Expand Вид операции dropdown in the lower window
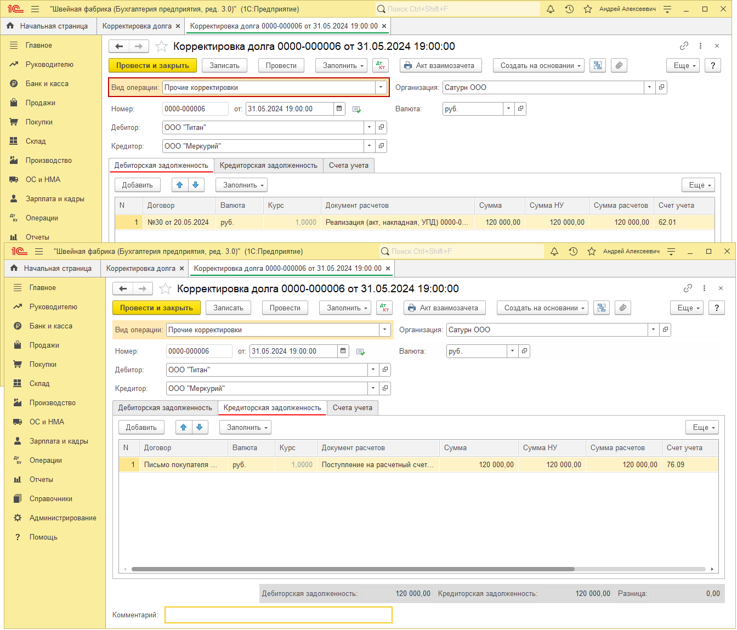737x630 pixels. pyautogui.click(x=385, y=330)
